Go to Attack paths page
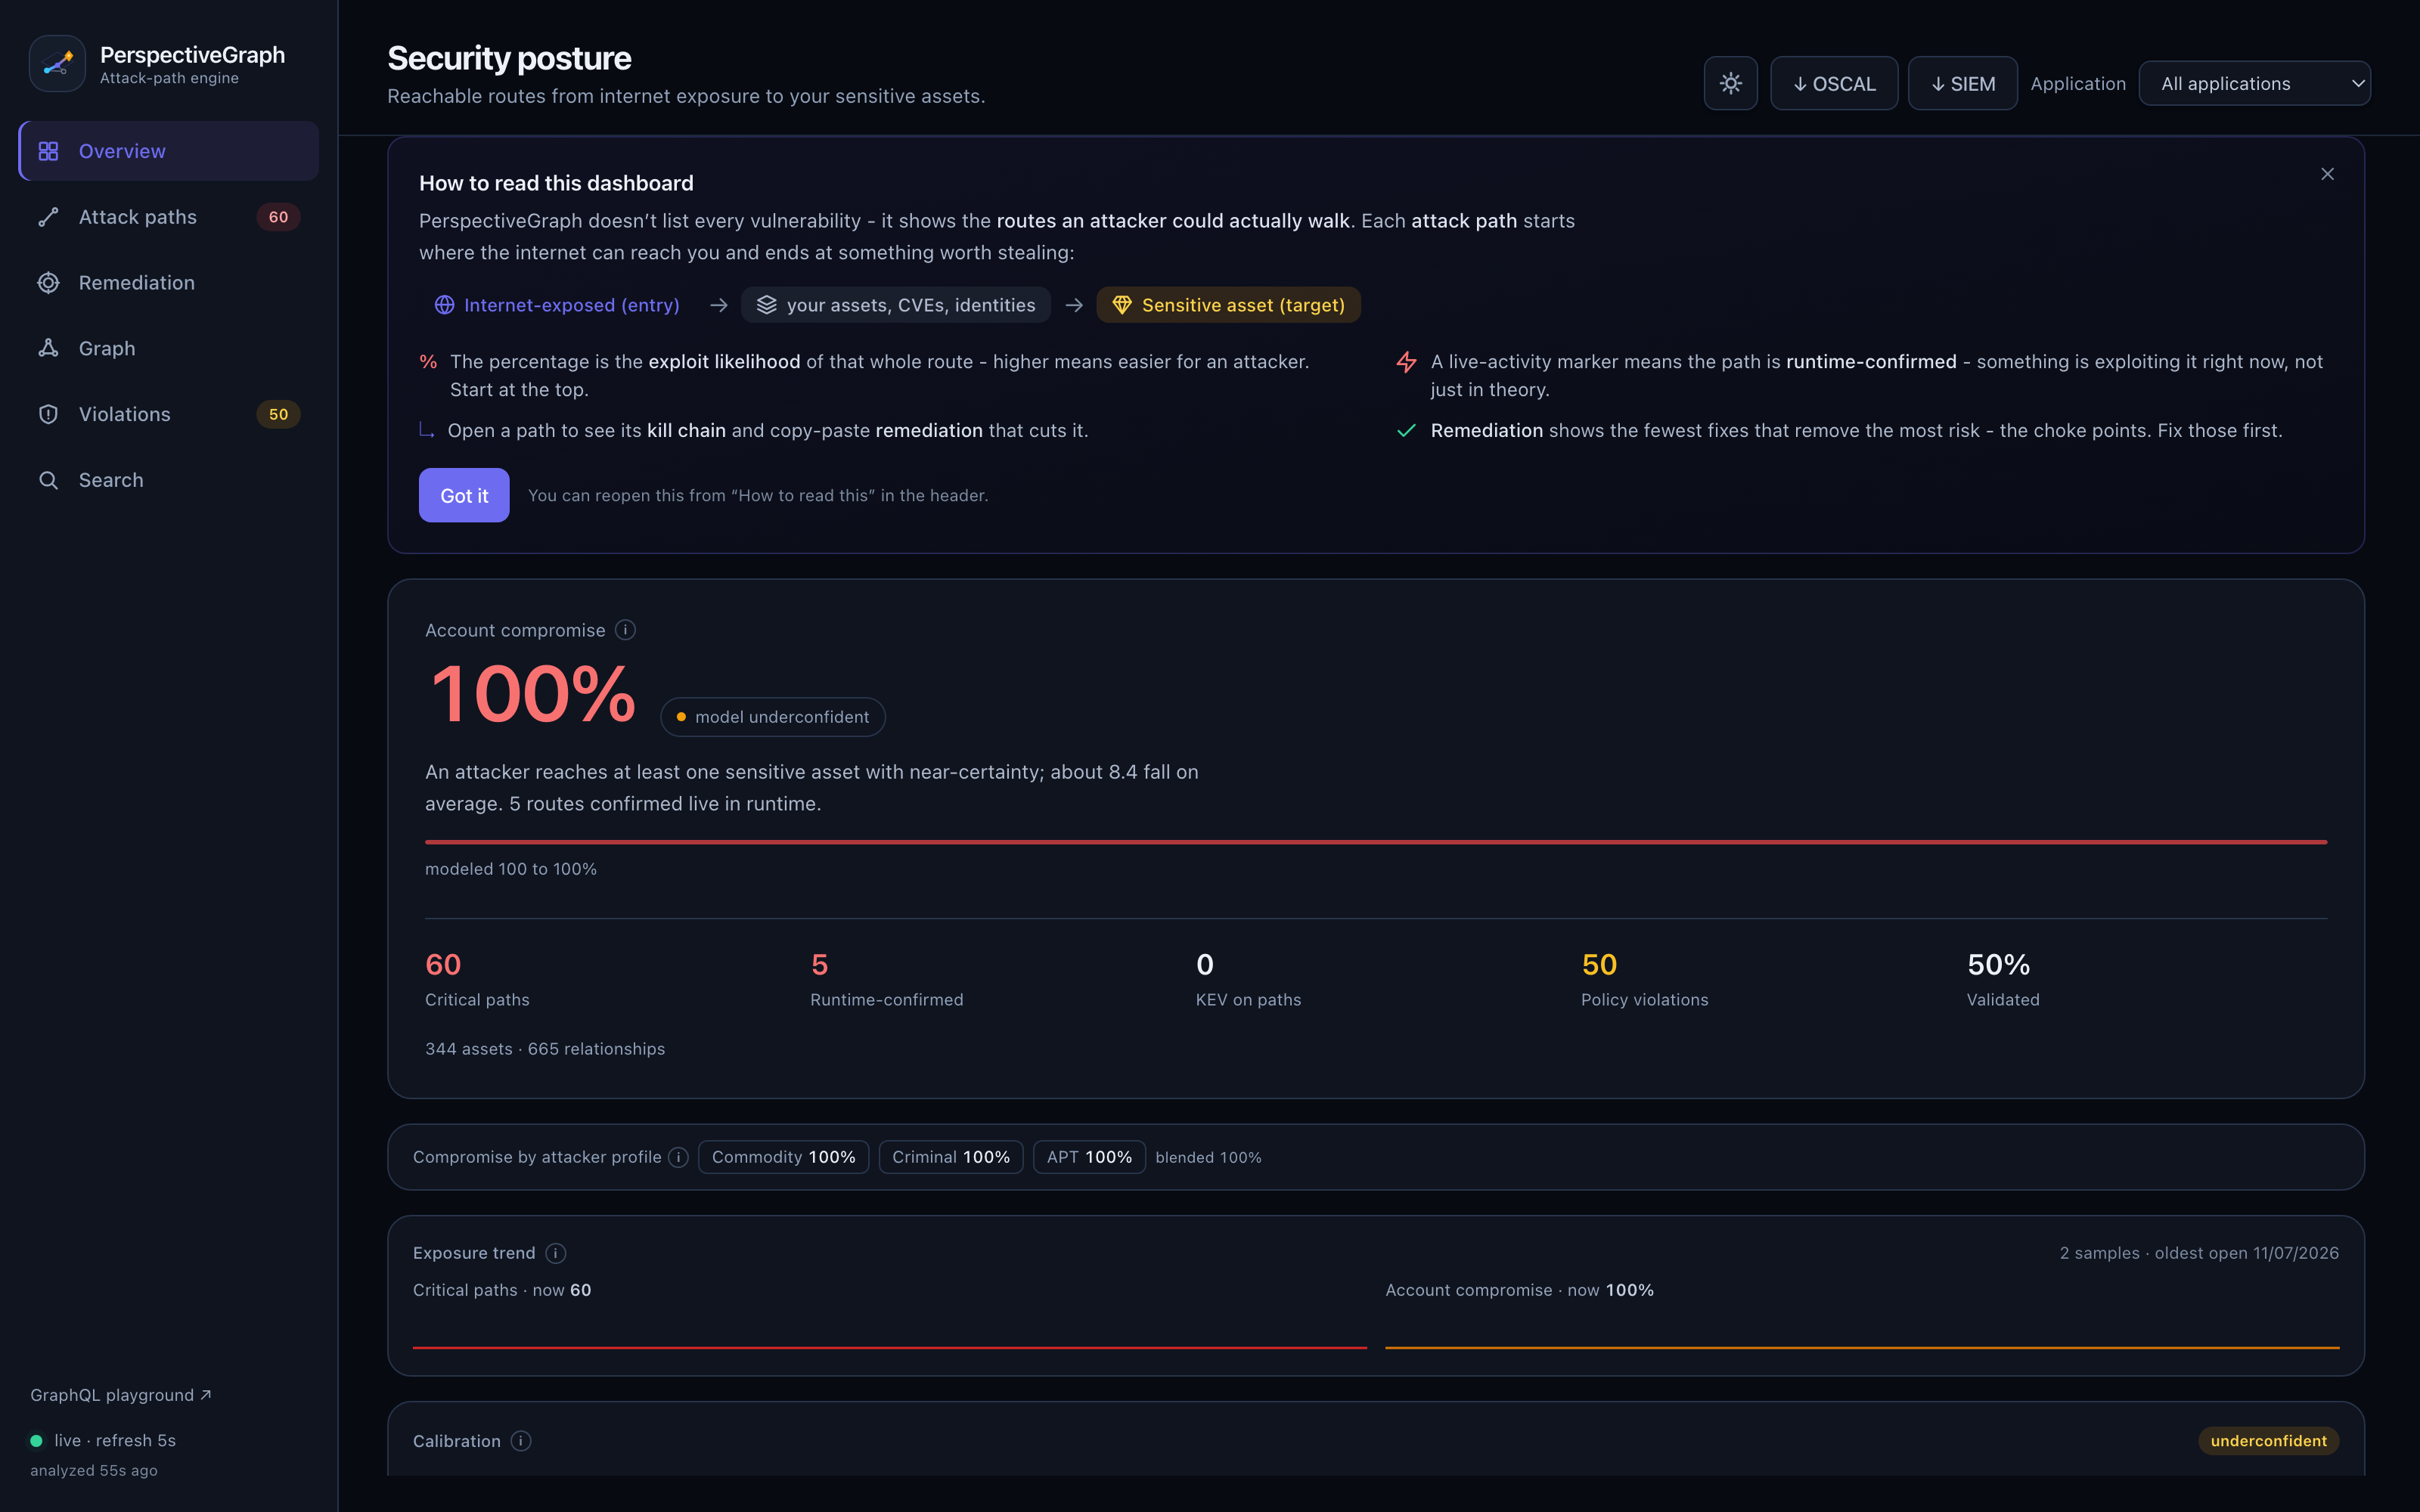The height and width of the screenshot is (1512, 2420). pos(169,217)
